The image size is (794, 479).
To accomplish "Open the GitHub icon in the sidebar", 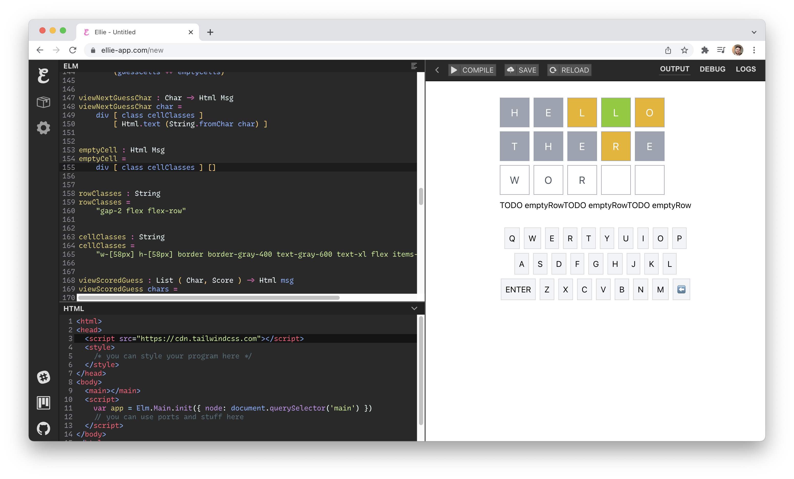I will click(43, 428).
